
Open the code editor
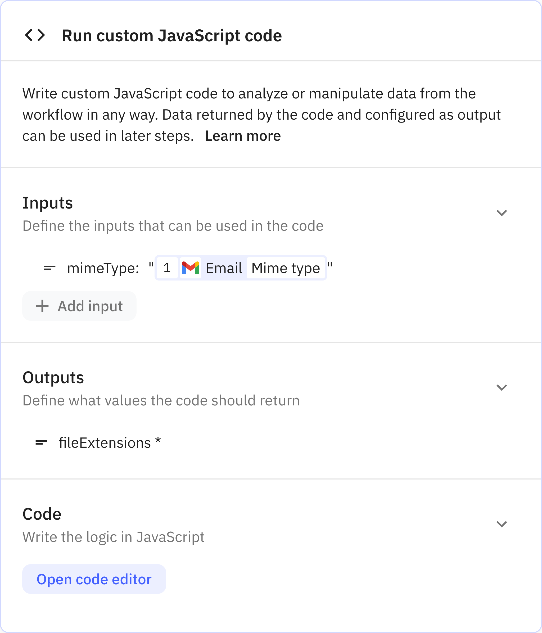[x=93, y=579]
